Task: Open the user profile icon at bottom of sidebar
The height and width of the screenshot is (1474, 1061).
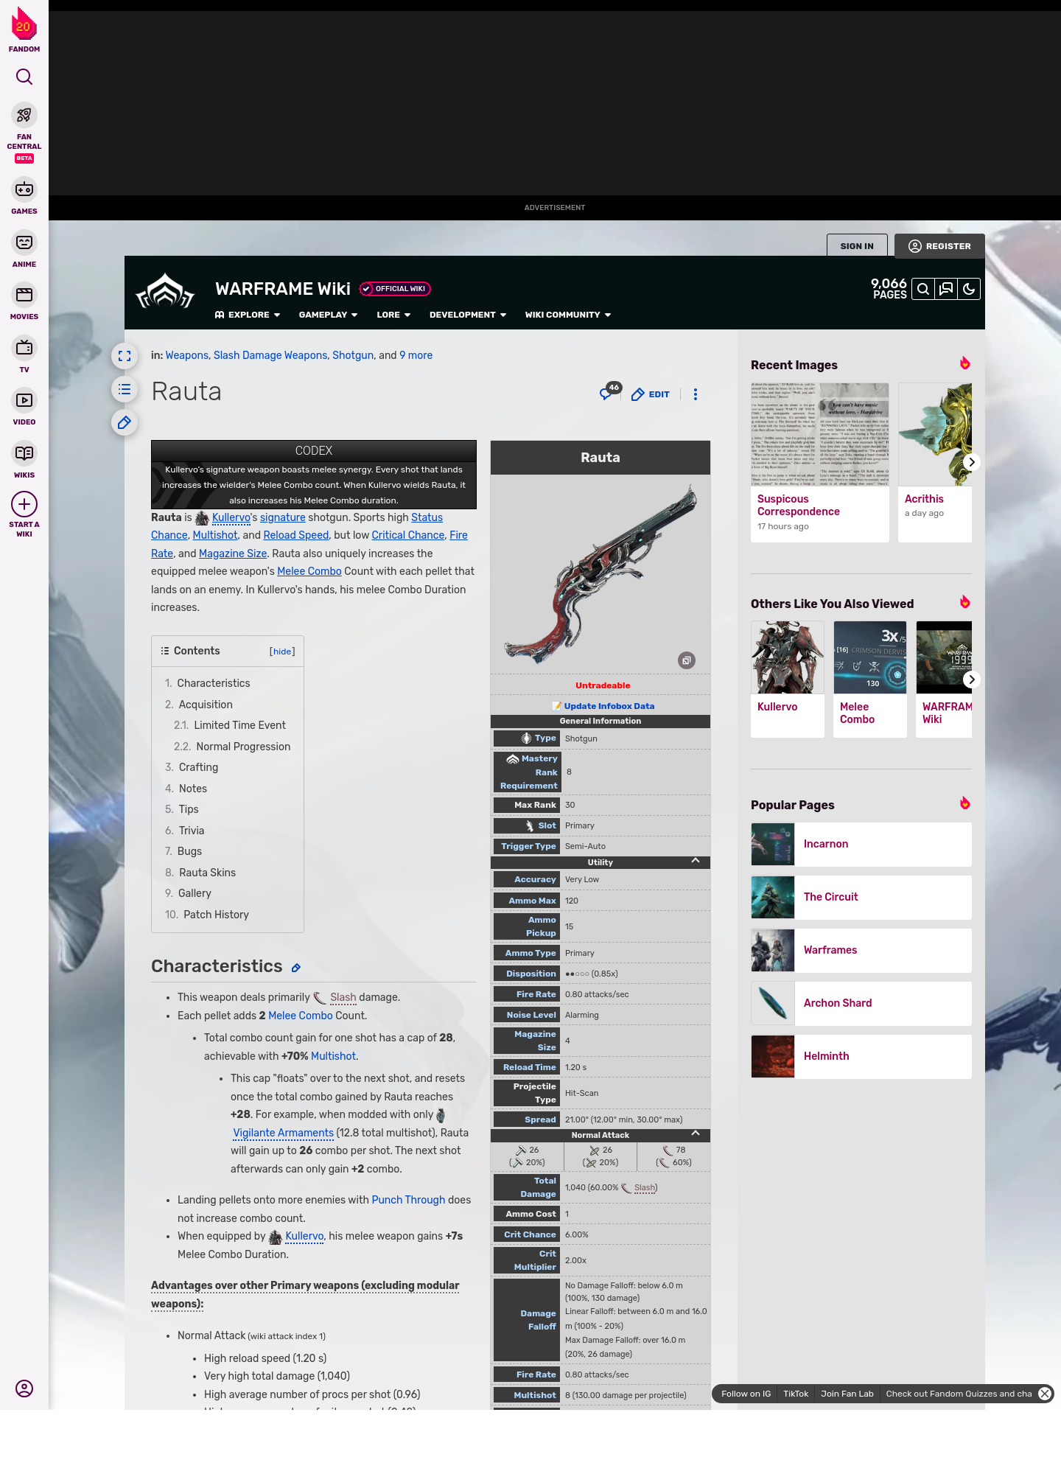Action: tap(24, 1389)
